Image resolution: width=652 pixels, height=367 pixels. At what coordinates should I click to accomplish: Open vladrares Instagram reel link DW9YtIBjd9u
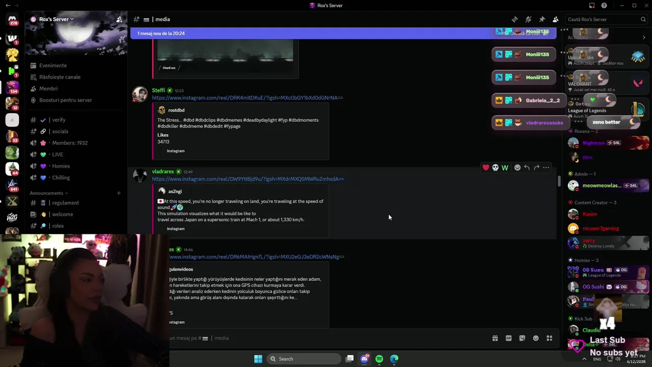(x=248, y=179)
